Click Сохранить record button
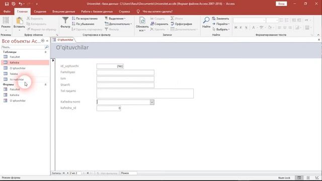This screenshot has width=322, height=181. 159,24
